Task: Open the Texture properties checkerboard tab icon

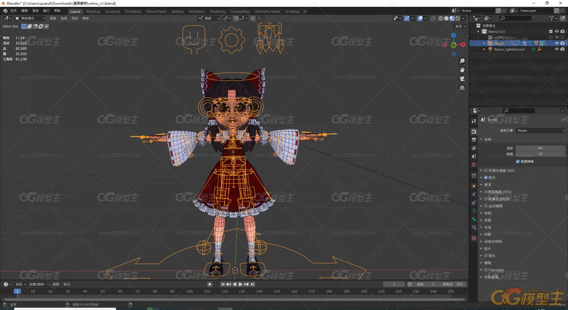Action: (474, 238)
